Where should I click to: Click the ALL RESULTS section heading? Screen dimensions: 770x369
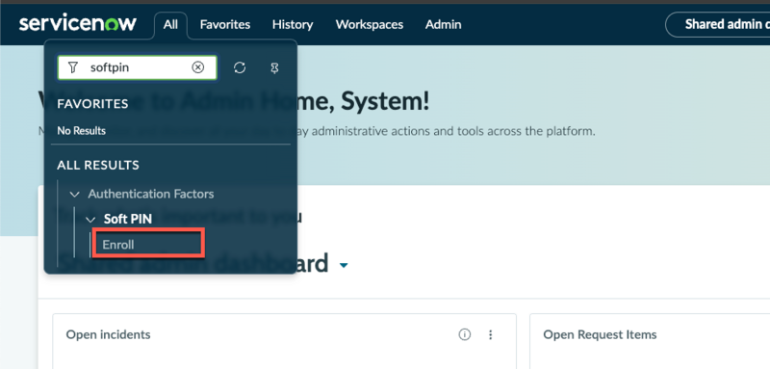pos(98,165)
